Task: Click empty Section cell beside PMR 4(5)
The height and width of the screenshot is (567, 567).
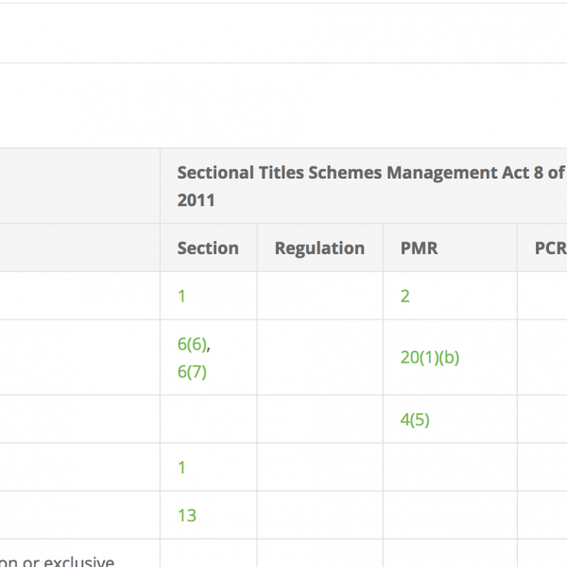Action: pyautogui.click(x=208, y=420)
